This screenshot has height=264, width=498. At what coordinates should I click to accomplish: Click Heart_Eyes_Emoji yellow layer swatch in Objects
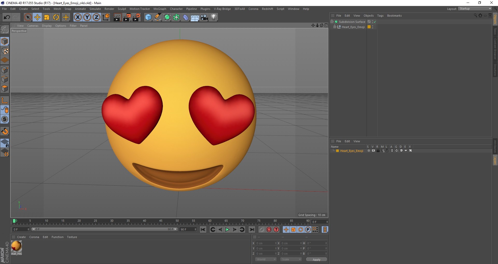point(369,27)
